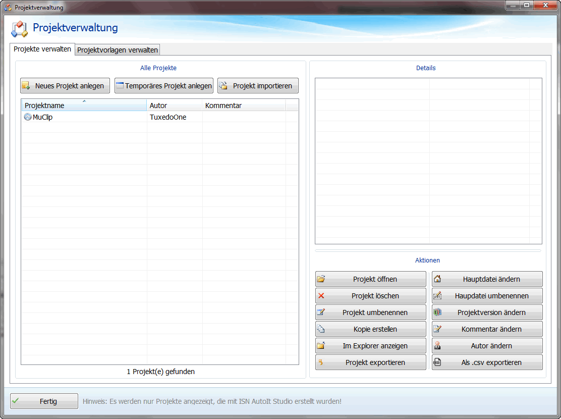Switch to Projektvorlagen verwalten tab

pyautogui.click(x=118, y=50)
